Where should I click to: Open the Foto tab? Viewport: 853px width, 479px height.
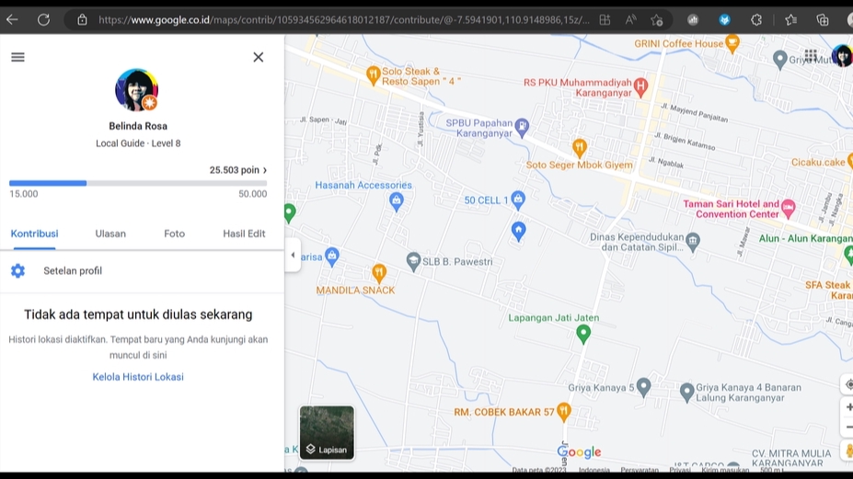point(175,234)
